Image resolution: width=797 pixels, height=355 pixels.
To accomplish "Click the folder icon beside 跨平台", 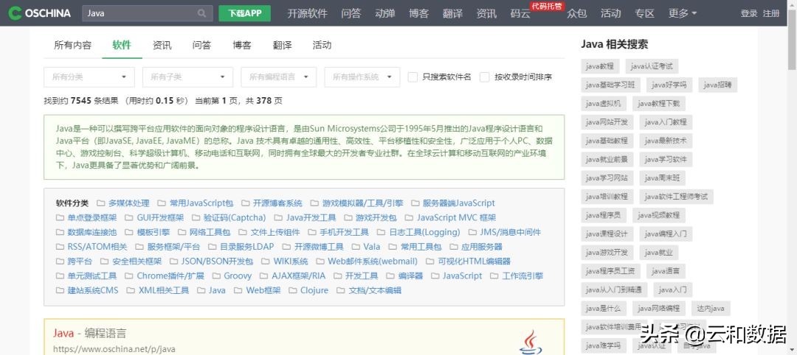I will pyautogui.click(x=60, y=261).
